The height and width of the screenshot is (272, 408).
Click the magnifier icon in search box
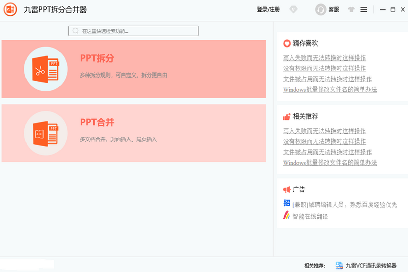coord(75,31)
